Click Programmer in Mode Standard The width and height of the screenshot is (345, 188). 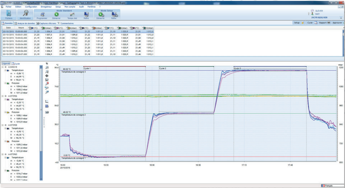pos(42,15)
